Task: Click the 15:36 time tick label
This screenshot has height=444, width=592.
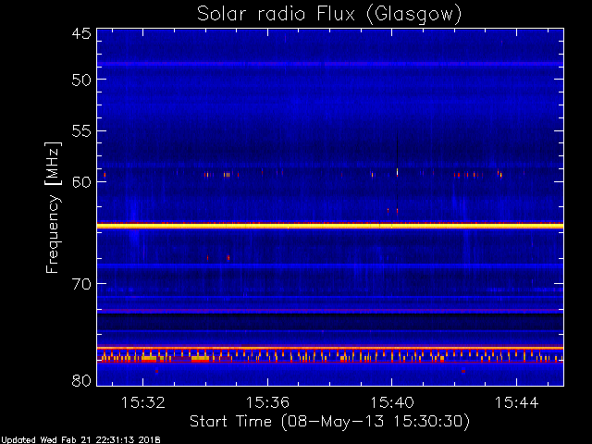Action: (x=267, y=402)
